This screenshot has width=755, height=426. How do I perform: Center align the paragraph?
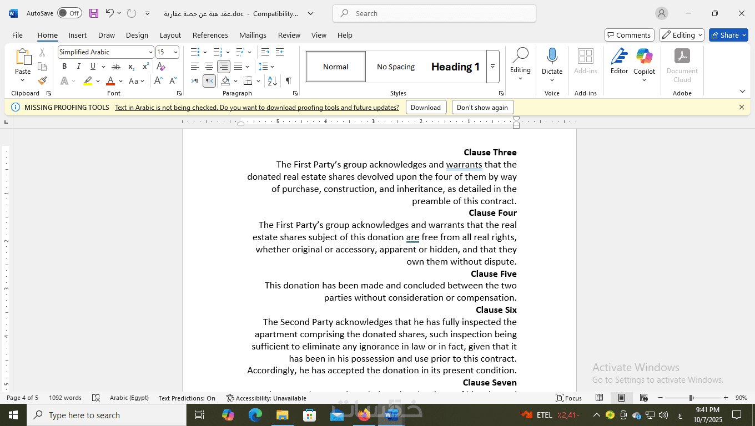pyautogui.click(x=209, y=67)
